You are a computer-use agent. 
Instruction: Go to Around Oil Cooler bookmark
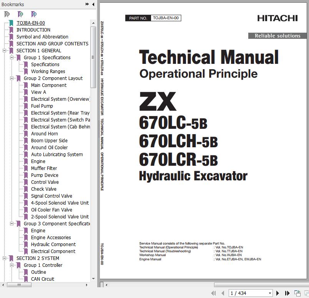click(x=50, y=148)
